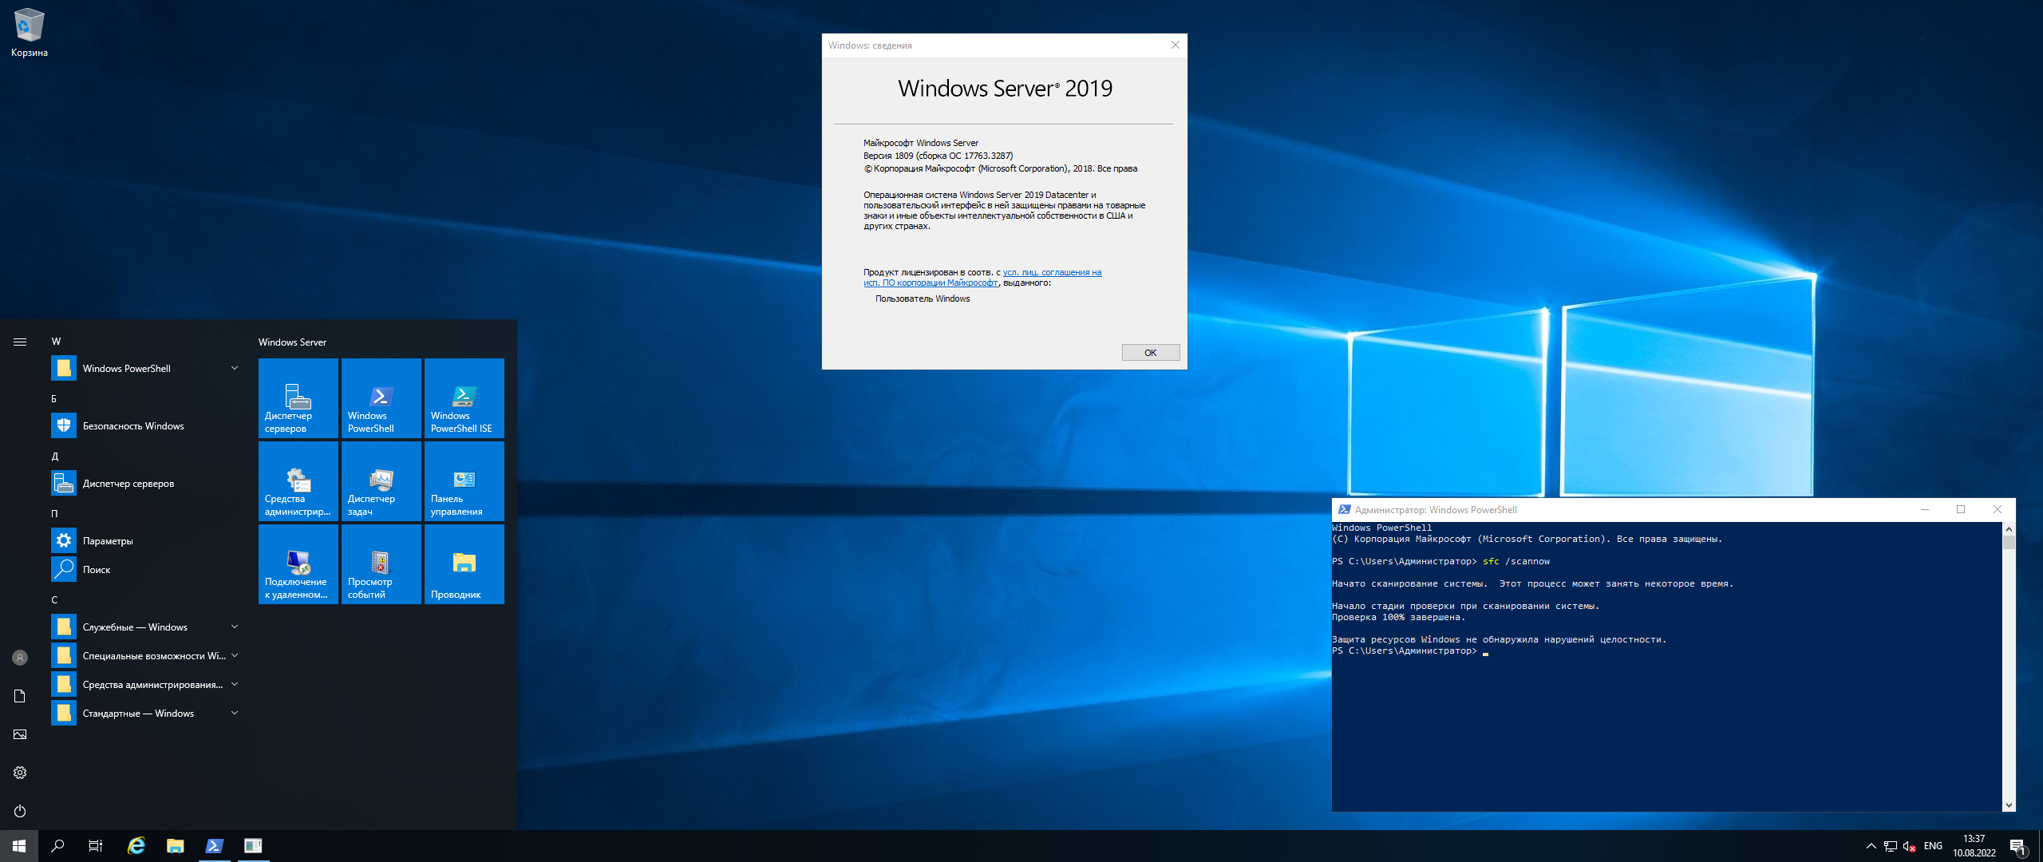Launch the Windows PowerShell tile

click(x=381, y=398)
